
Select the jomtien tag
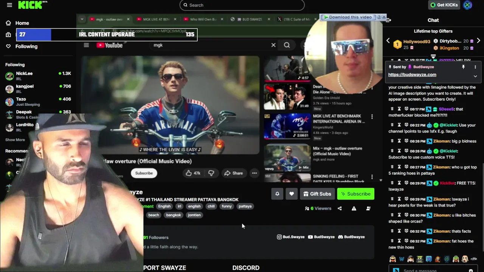(194, 215)
